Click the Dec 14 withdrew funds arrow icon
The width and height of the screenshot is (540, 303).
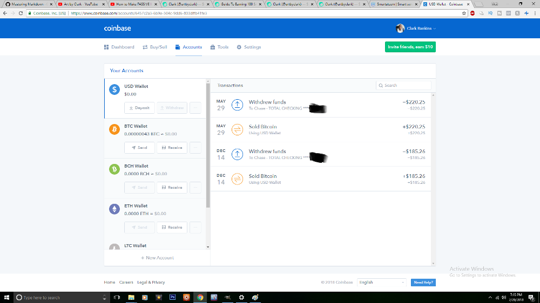point(237,154)
